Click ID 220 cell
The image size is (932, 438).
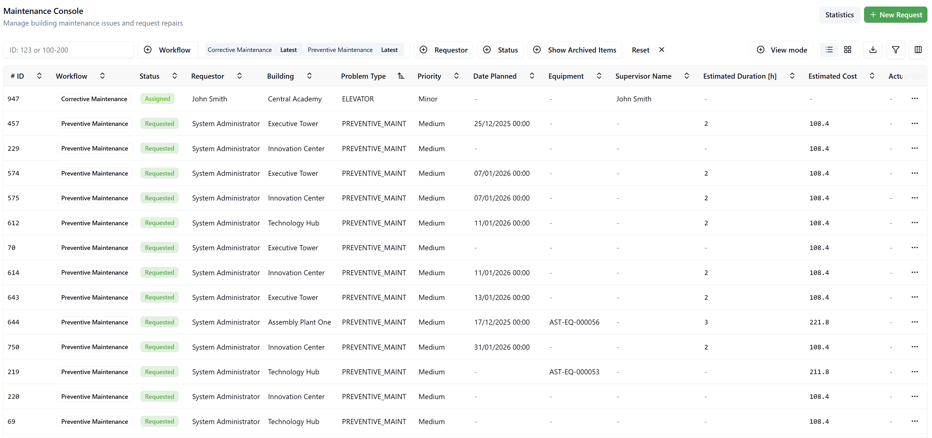(x=13, y=397)
